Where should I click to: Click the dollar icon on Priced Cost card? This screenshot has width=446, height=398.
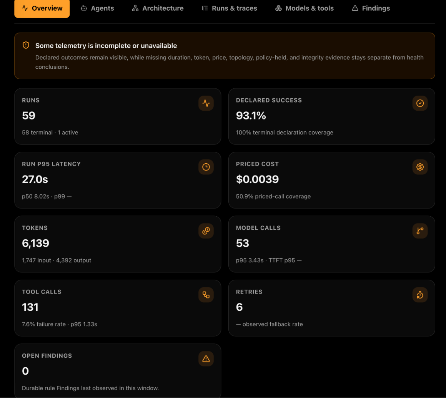tap(420, 167)
